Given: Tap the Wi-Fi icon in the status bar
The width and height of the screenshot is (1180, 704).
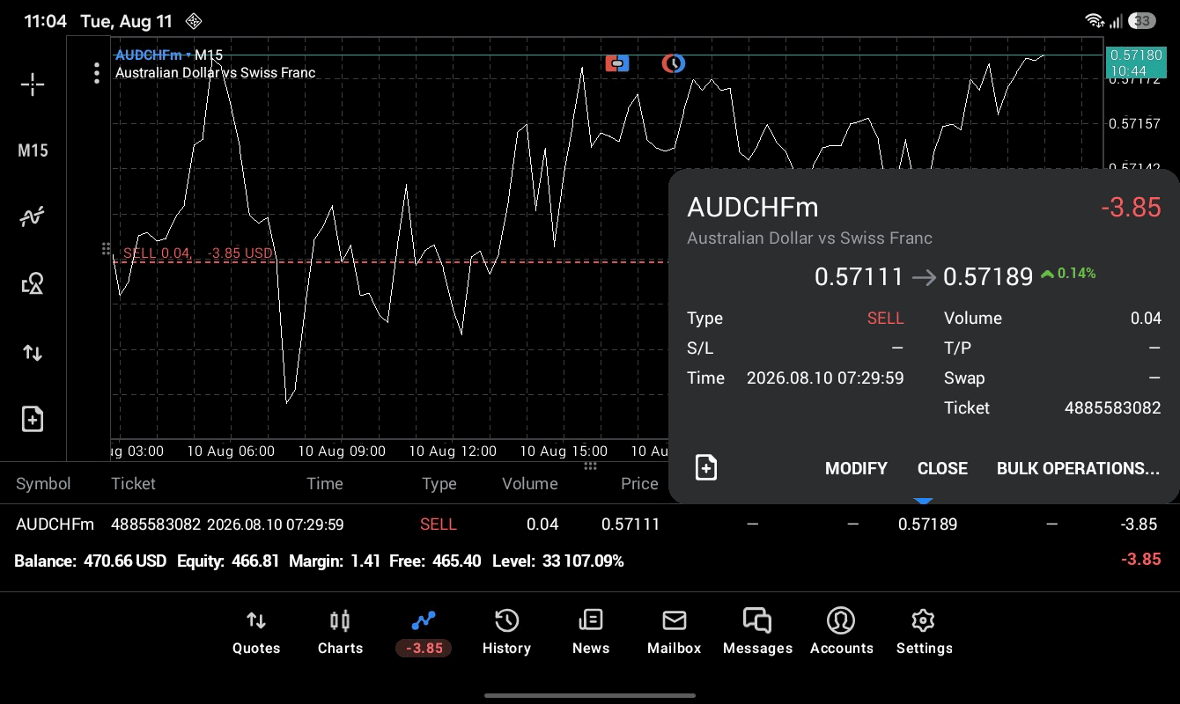Looking at the screenshot, I should tap(1095, 20).
